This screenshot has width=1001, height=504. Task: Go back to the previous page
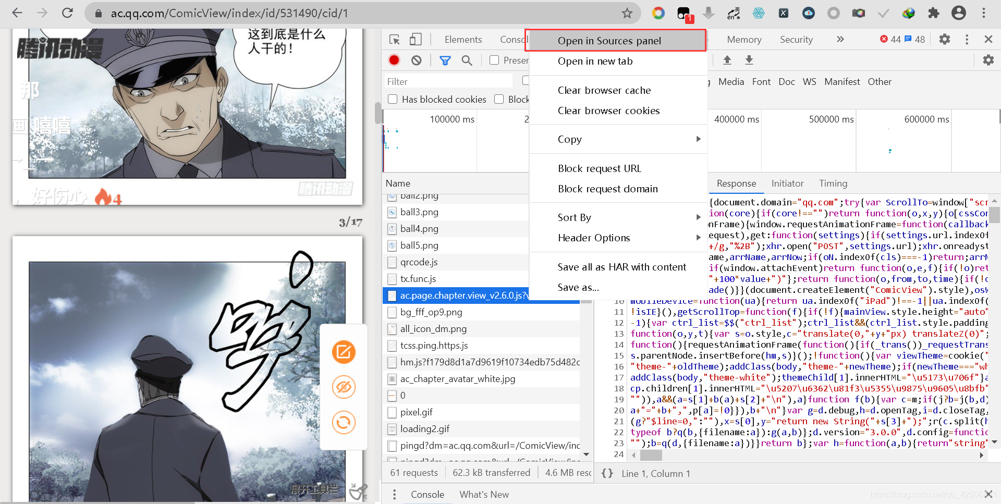pyautogui.click(x=17, y=13)
